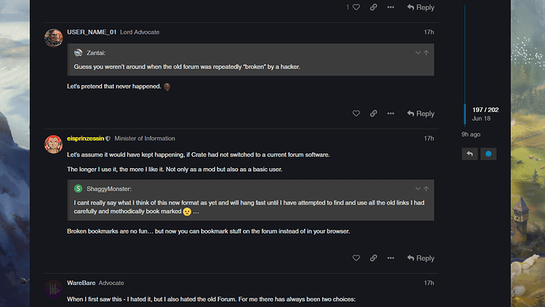Reply to USER_NAME_01's post
The image size is (545, 307).
coord(420,114)
